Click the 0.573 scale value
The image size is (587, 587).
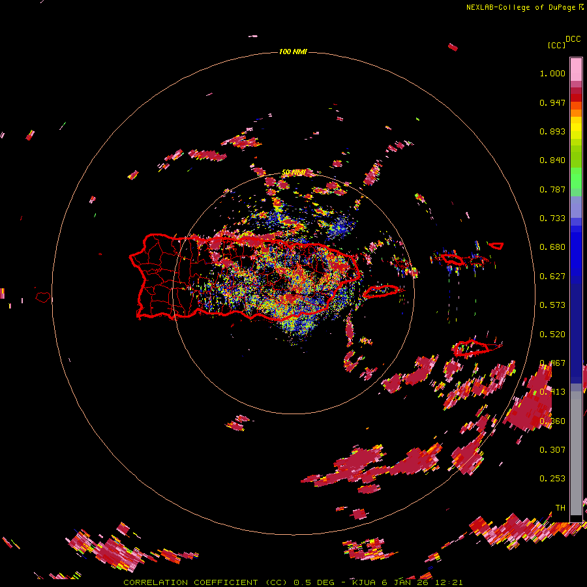[552, 305]
